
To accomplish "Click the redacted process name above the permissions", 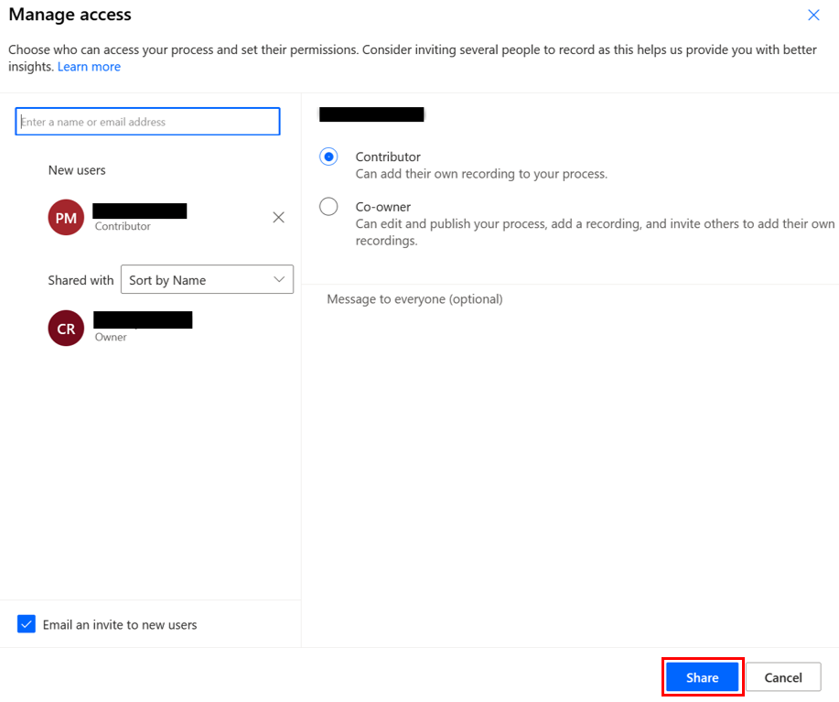I will [x=371, y=113].
